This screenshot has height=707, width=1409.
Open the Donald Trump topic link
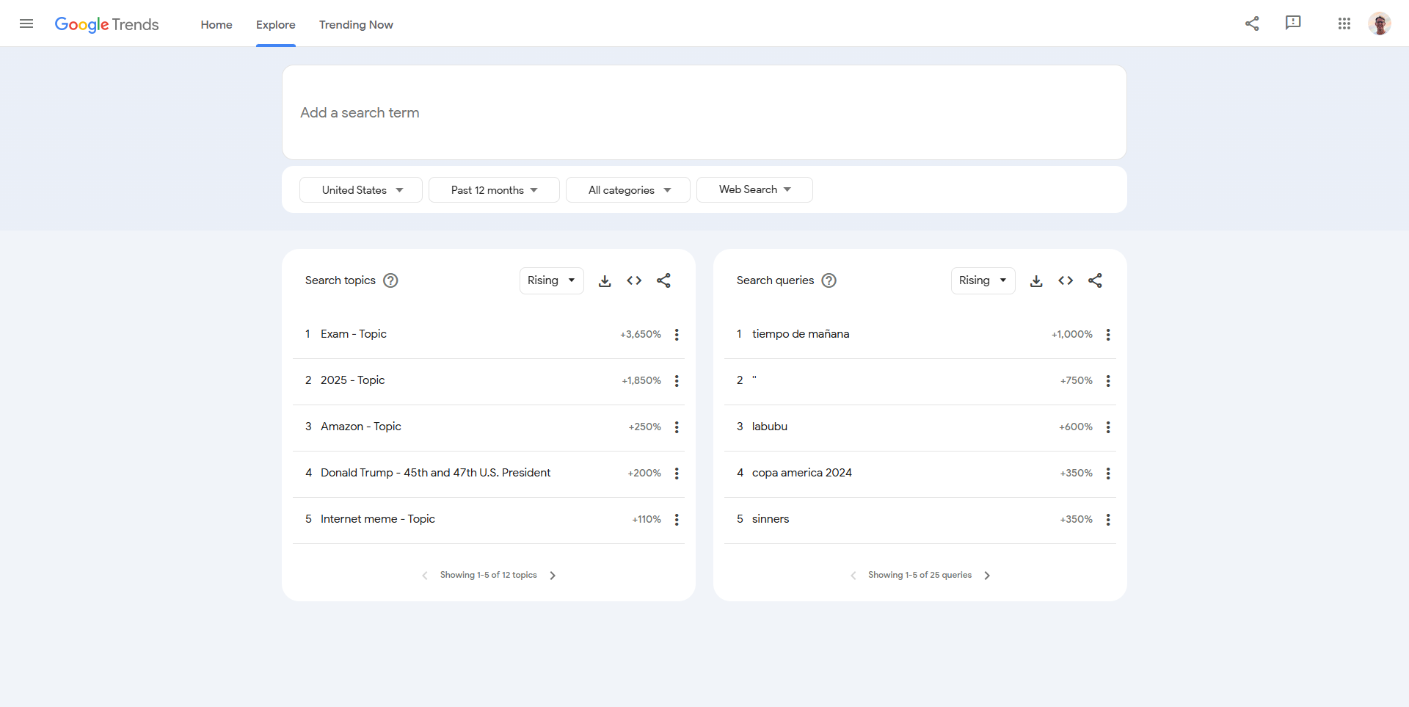pos(435,473)
